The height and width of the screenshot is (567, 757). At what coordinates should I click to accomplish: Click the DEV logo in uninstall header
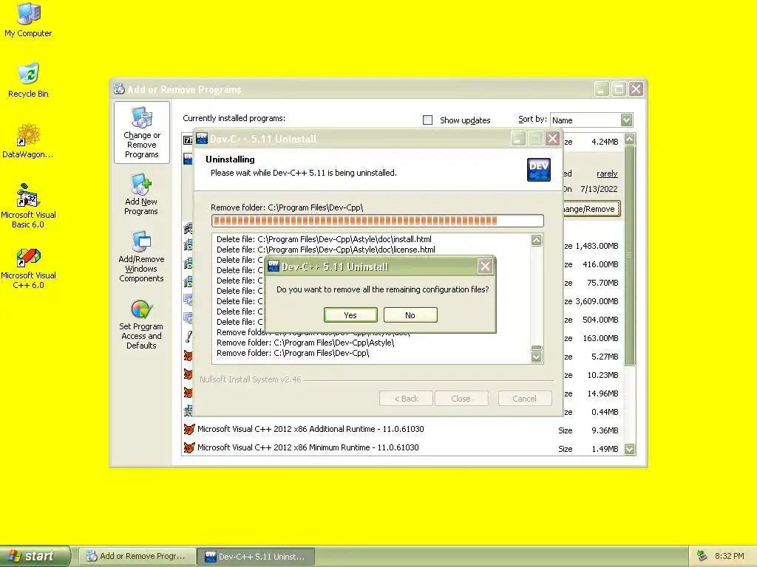(539, 169)
